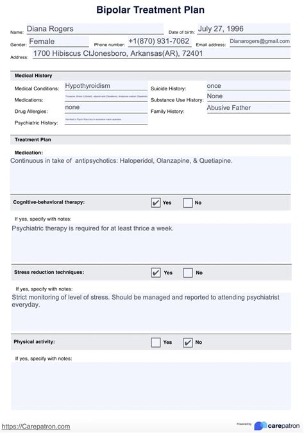Tick No checkbox for Stress reduction techniques
The width and height of the screenshot is (304, 433).
[188, 273]
